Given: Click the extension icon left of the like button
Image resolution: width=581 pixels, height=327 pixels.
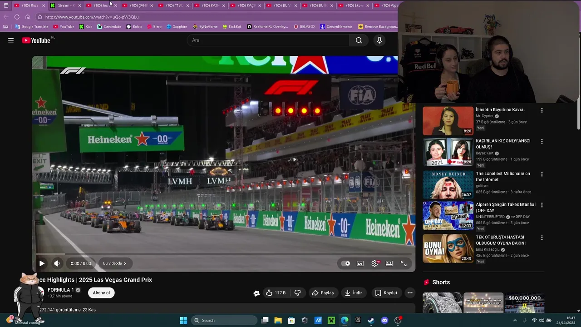Looking at the screenshot, I should 256,293.
